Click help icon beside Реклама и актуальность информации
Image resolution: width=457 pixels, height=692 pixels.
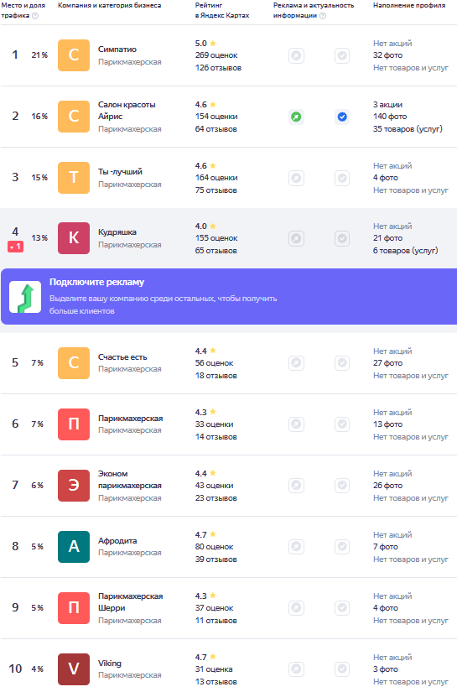click(323, 16)
